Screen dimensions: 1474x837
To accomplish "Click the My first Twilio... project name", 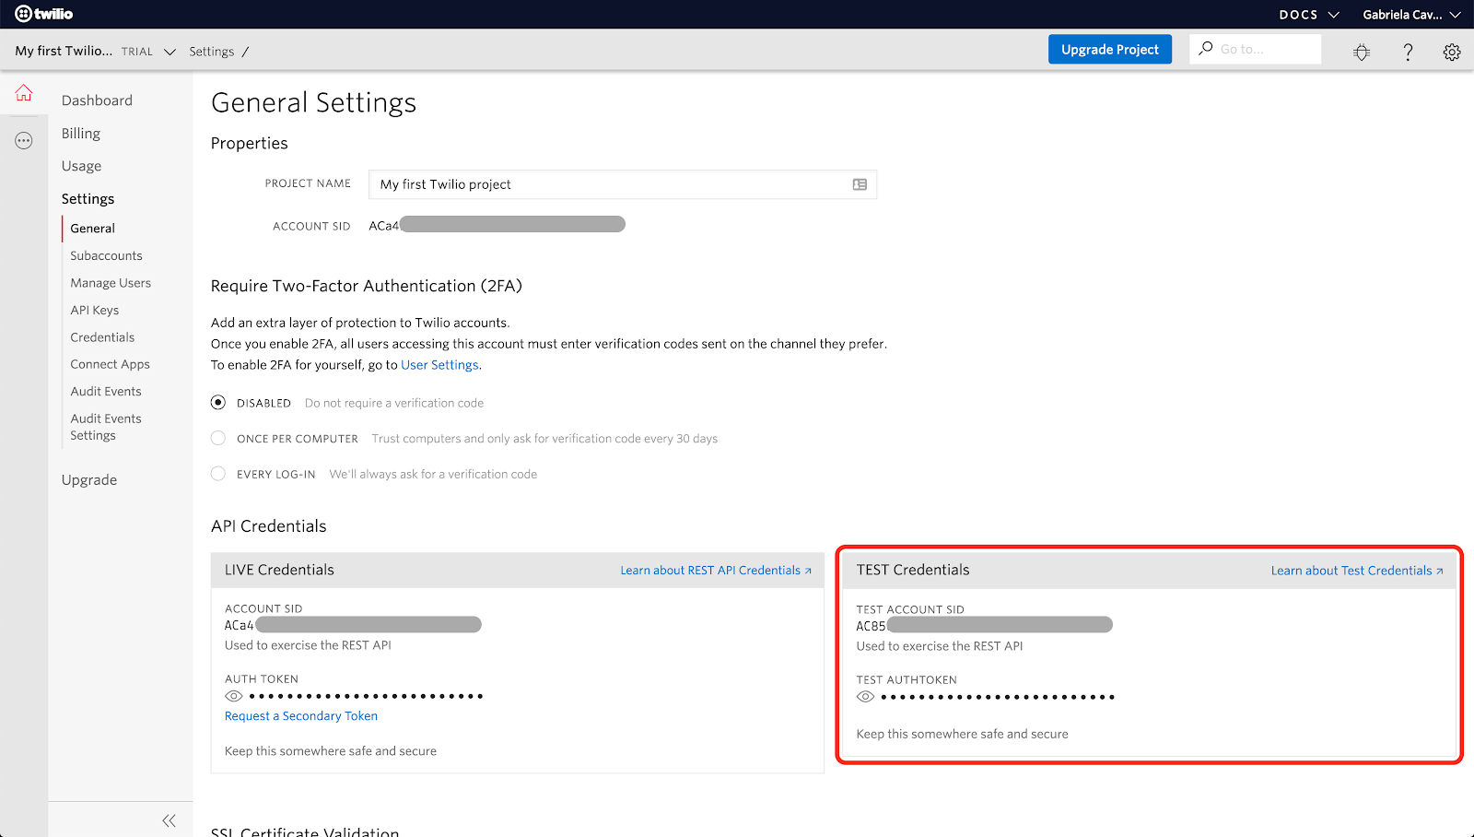I will (64, 51).
